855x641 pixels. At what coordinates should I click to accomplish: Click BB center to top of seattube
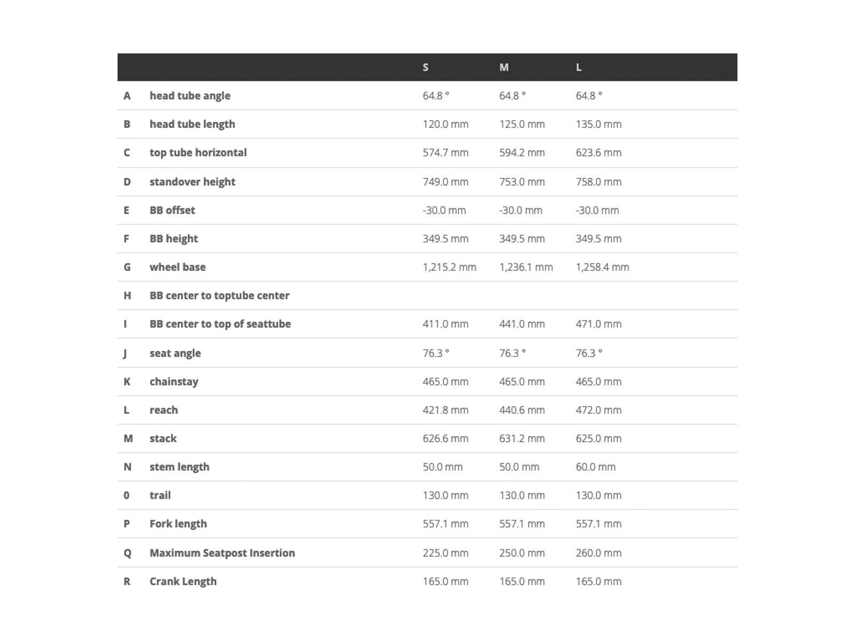click(x=220, y=324)
